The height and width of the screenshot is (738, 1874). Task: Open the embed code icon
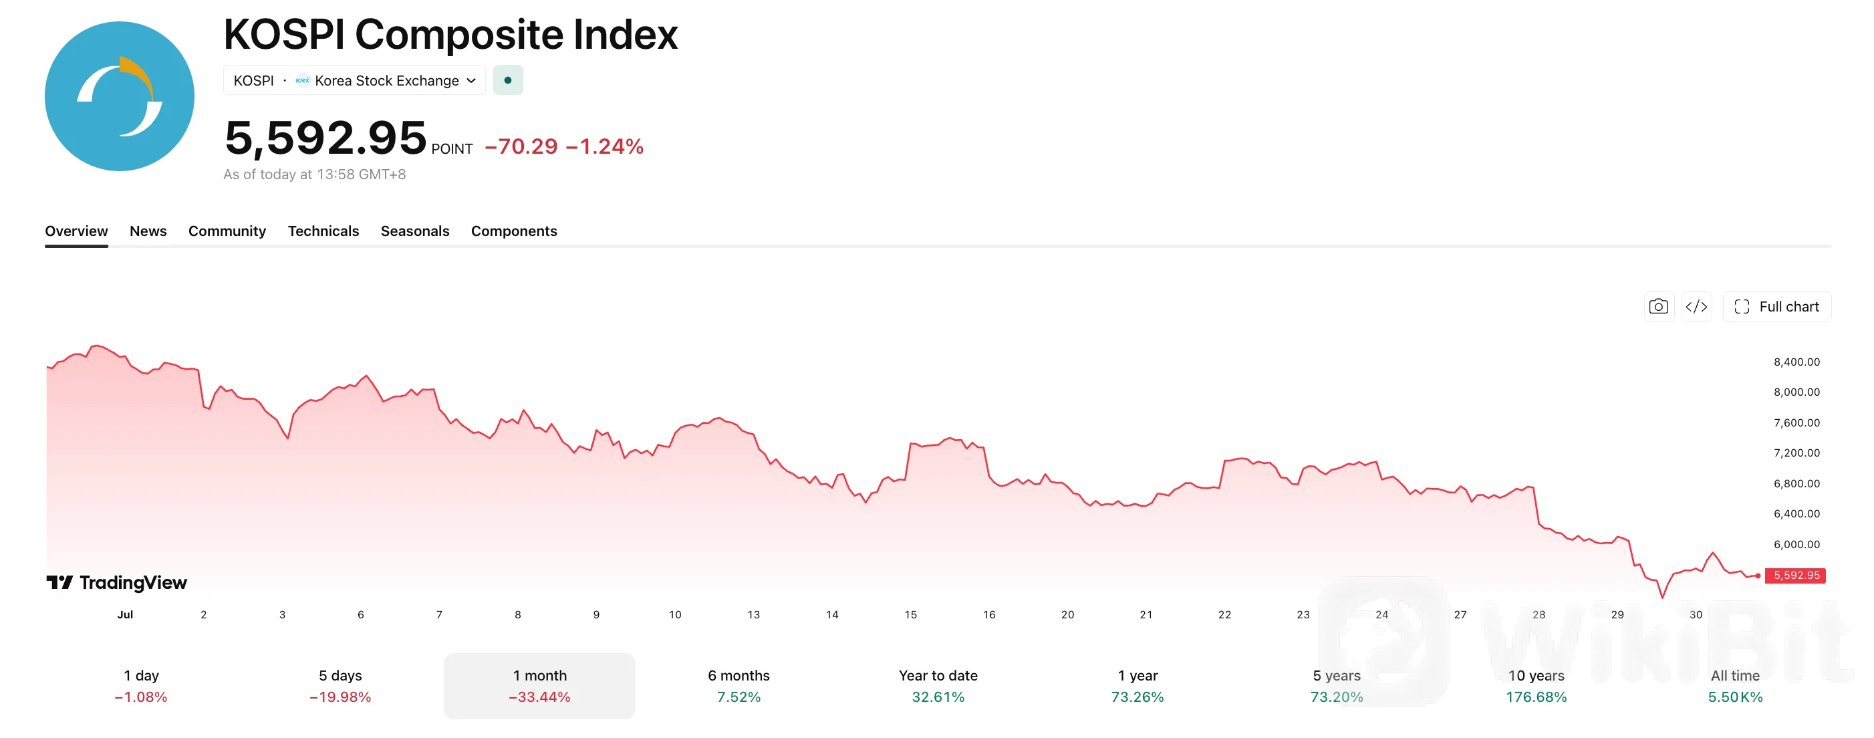pyautogui.click(x=1696, y=306)
